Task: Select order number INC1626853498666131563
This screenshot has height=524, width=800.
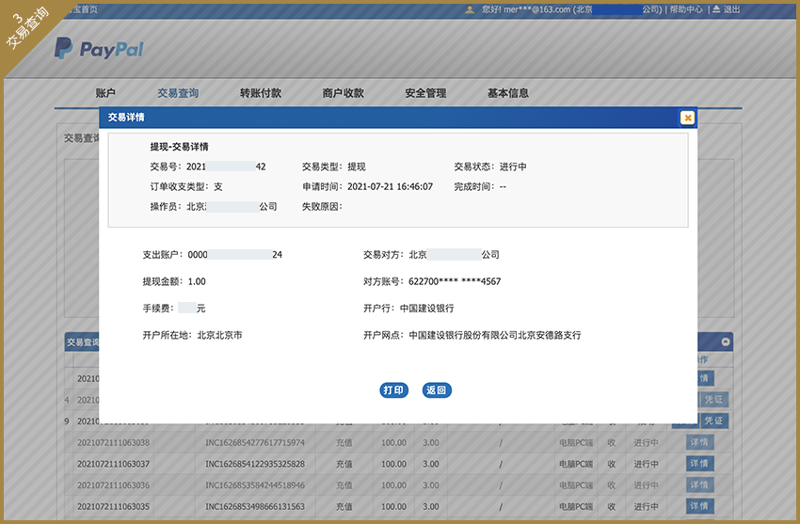Action: point(255,507)
